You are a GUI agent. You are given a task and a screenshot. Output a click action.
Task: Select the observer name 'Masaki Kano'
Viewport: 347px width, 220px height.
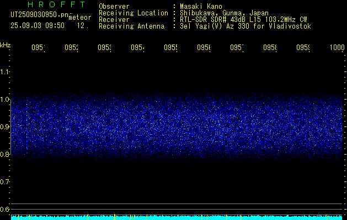click(201, 7)
